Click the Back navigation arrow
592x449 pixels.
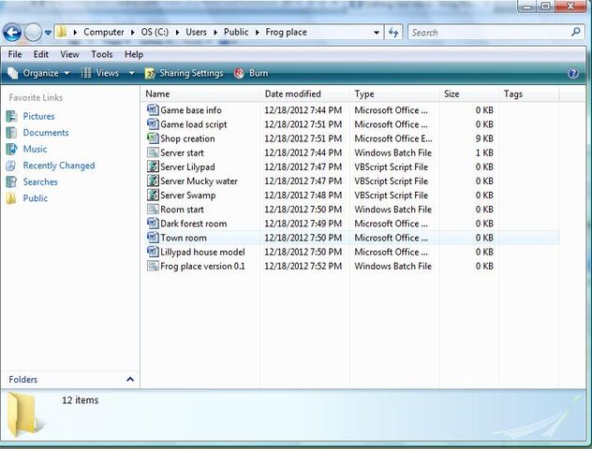pyautogui.click(x=12, y=33)
